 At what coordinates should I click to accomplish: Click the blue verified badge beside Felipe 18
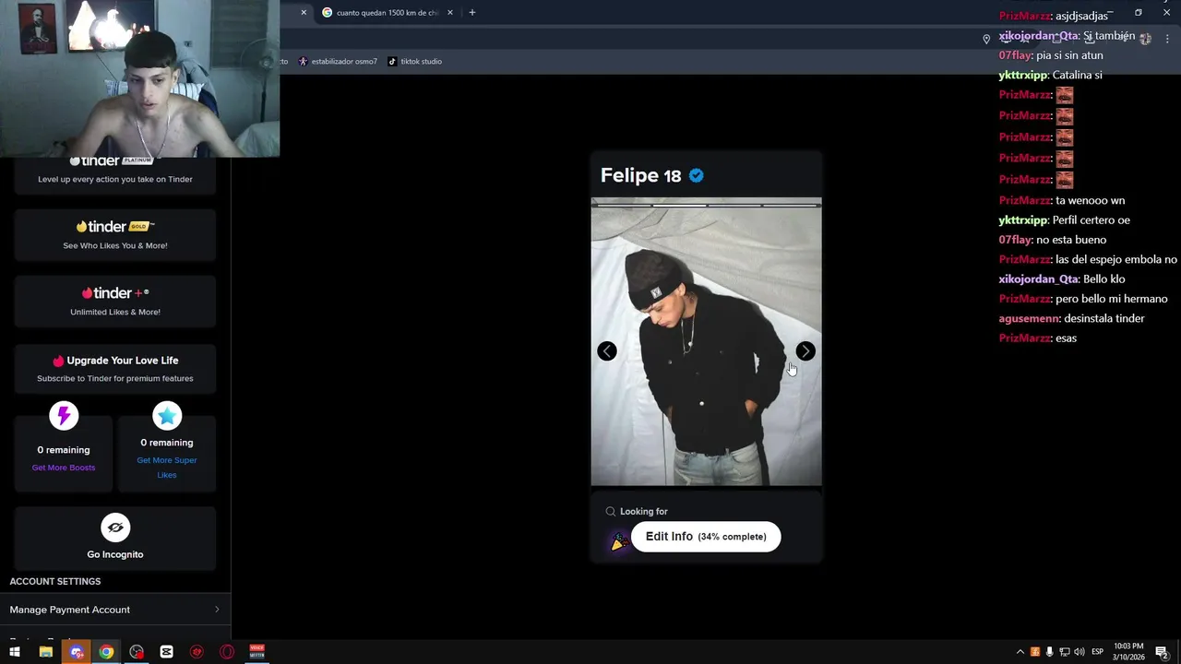click(x=697, y=175)
